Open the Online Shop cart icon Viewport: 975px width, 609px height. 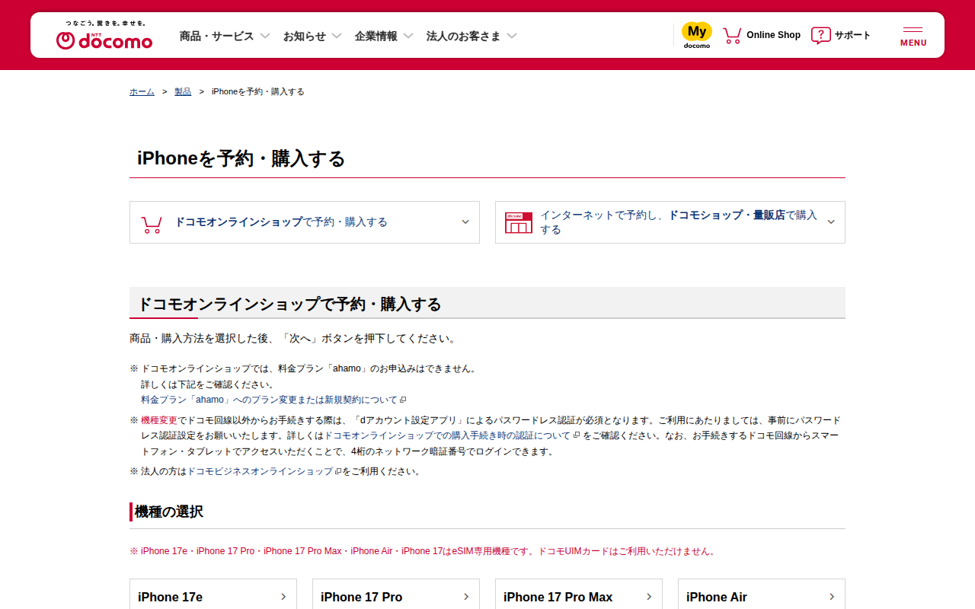(732, 36)
